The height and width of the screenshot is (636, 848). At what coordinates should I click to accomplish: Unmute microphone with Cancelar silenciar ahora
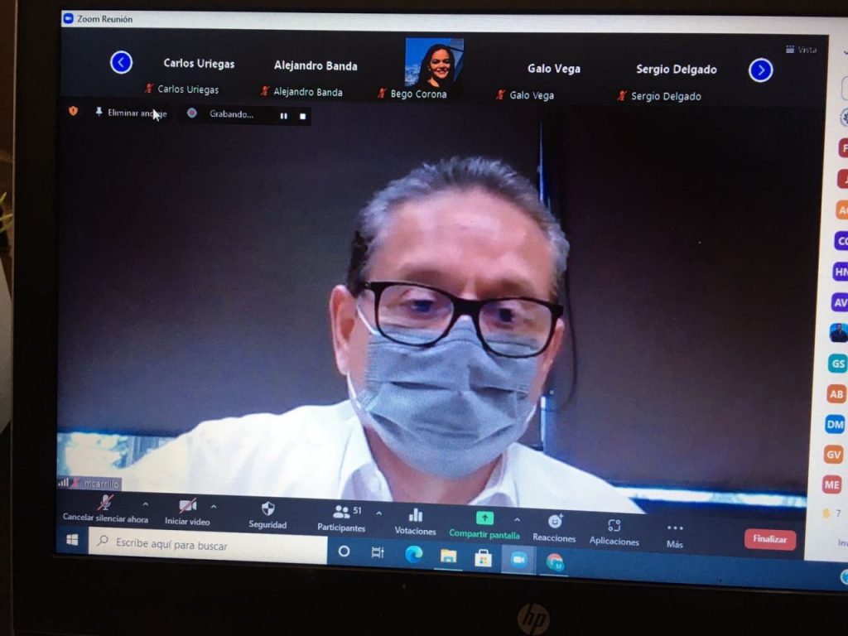(105, 508)
